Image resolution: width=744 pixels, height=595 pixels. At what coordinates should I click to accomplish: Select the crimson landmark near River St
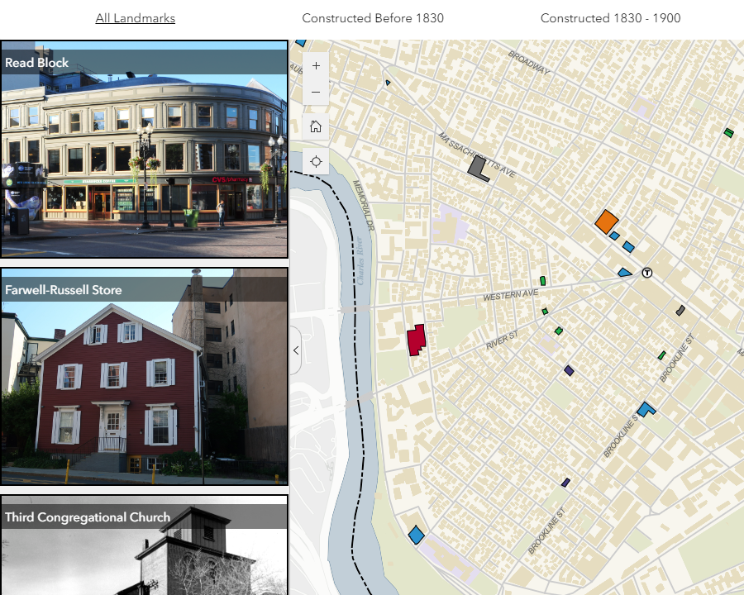coord(416,340)
